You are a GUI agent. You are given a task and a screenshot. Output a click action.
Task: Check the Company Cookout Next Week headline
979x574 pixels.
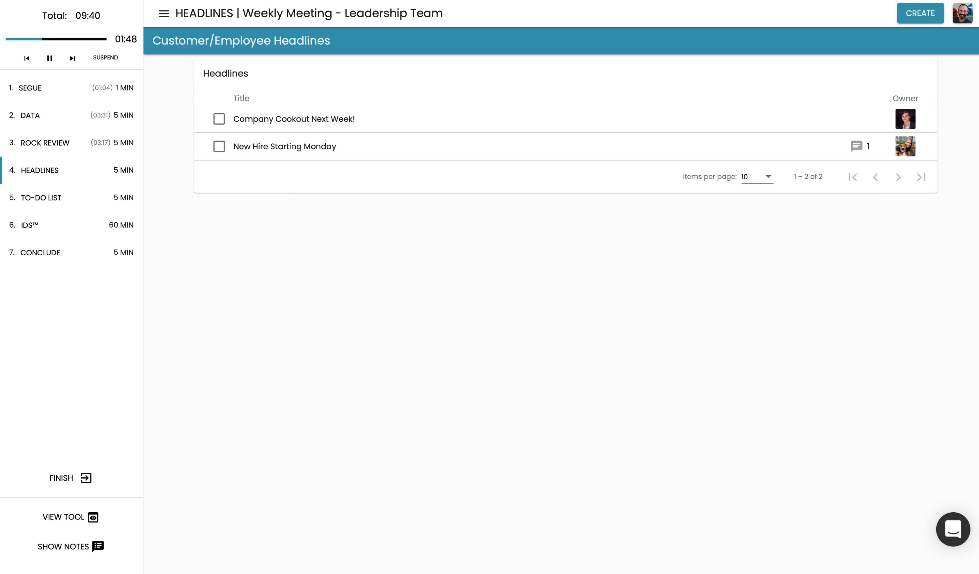pos(219,119)
